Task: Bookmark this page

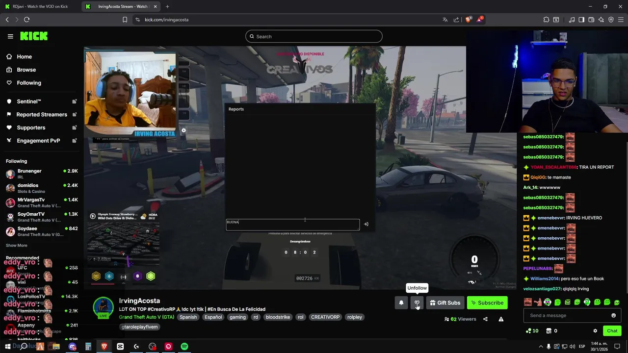Action: point(125,20)
